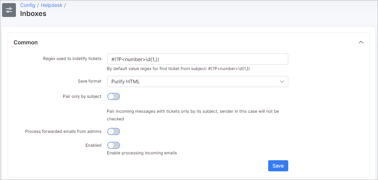The height and width of the screenshot is (180, 378).
Task: Click the Save button
Action: 278,166
